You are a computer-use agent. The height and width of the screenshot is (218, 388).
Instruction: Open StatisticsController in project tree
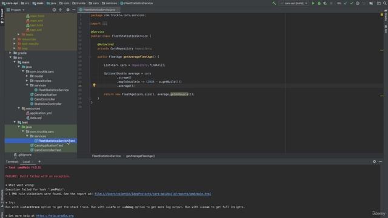coord(46,104)
